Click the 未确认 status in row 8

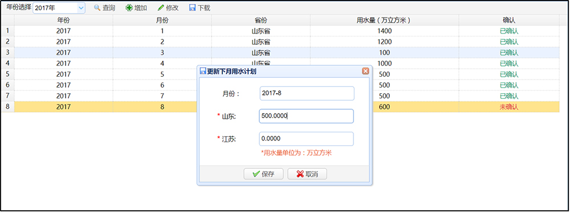[509, 107]
